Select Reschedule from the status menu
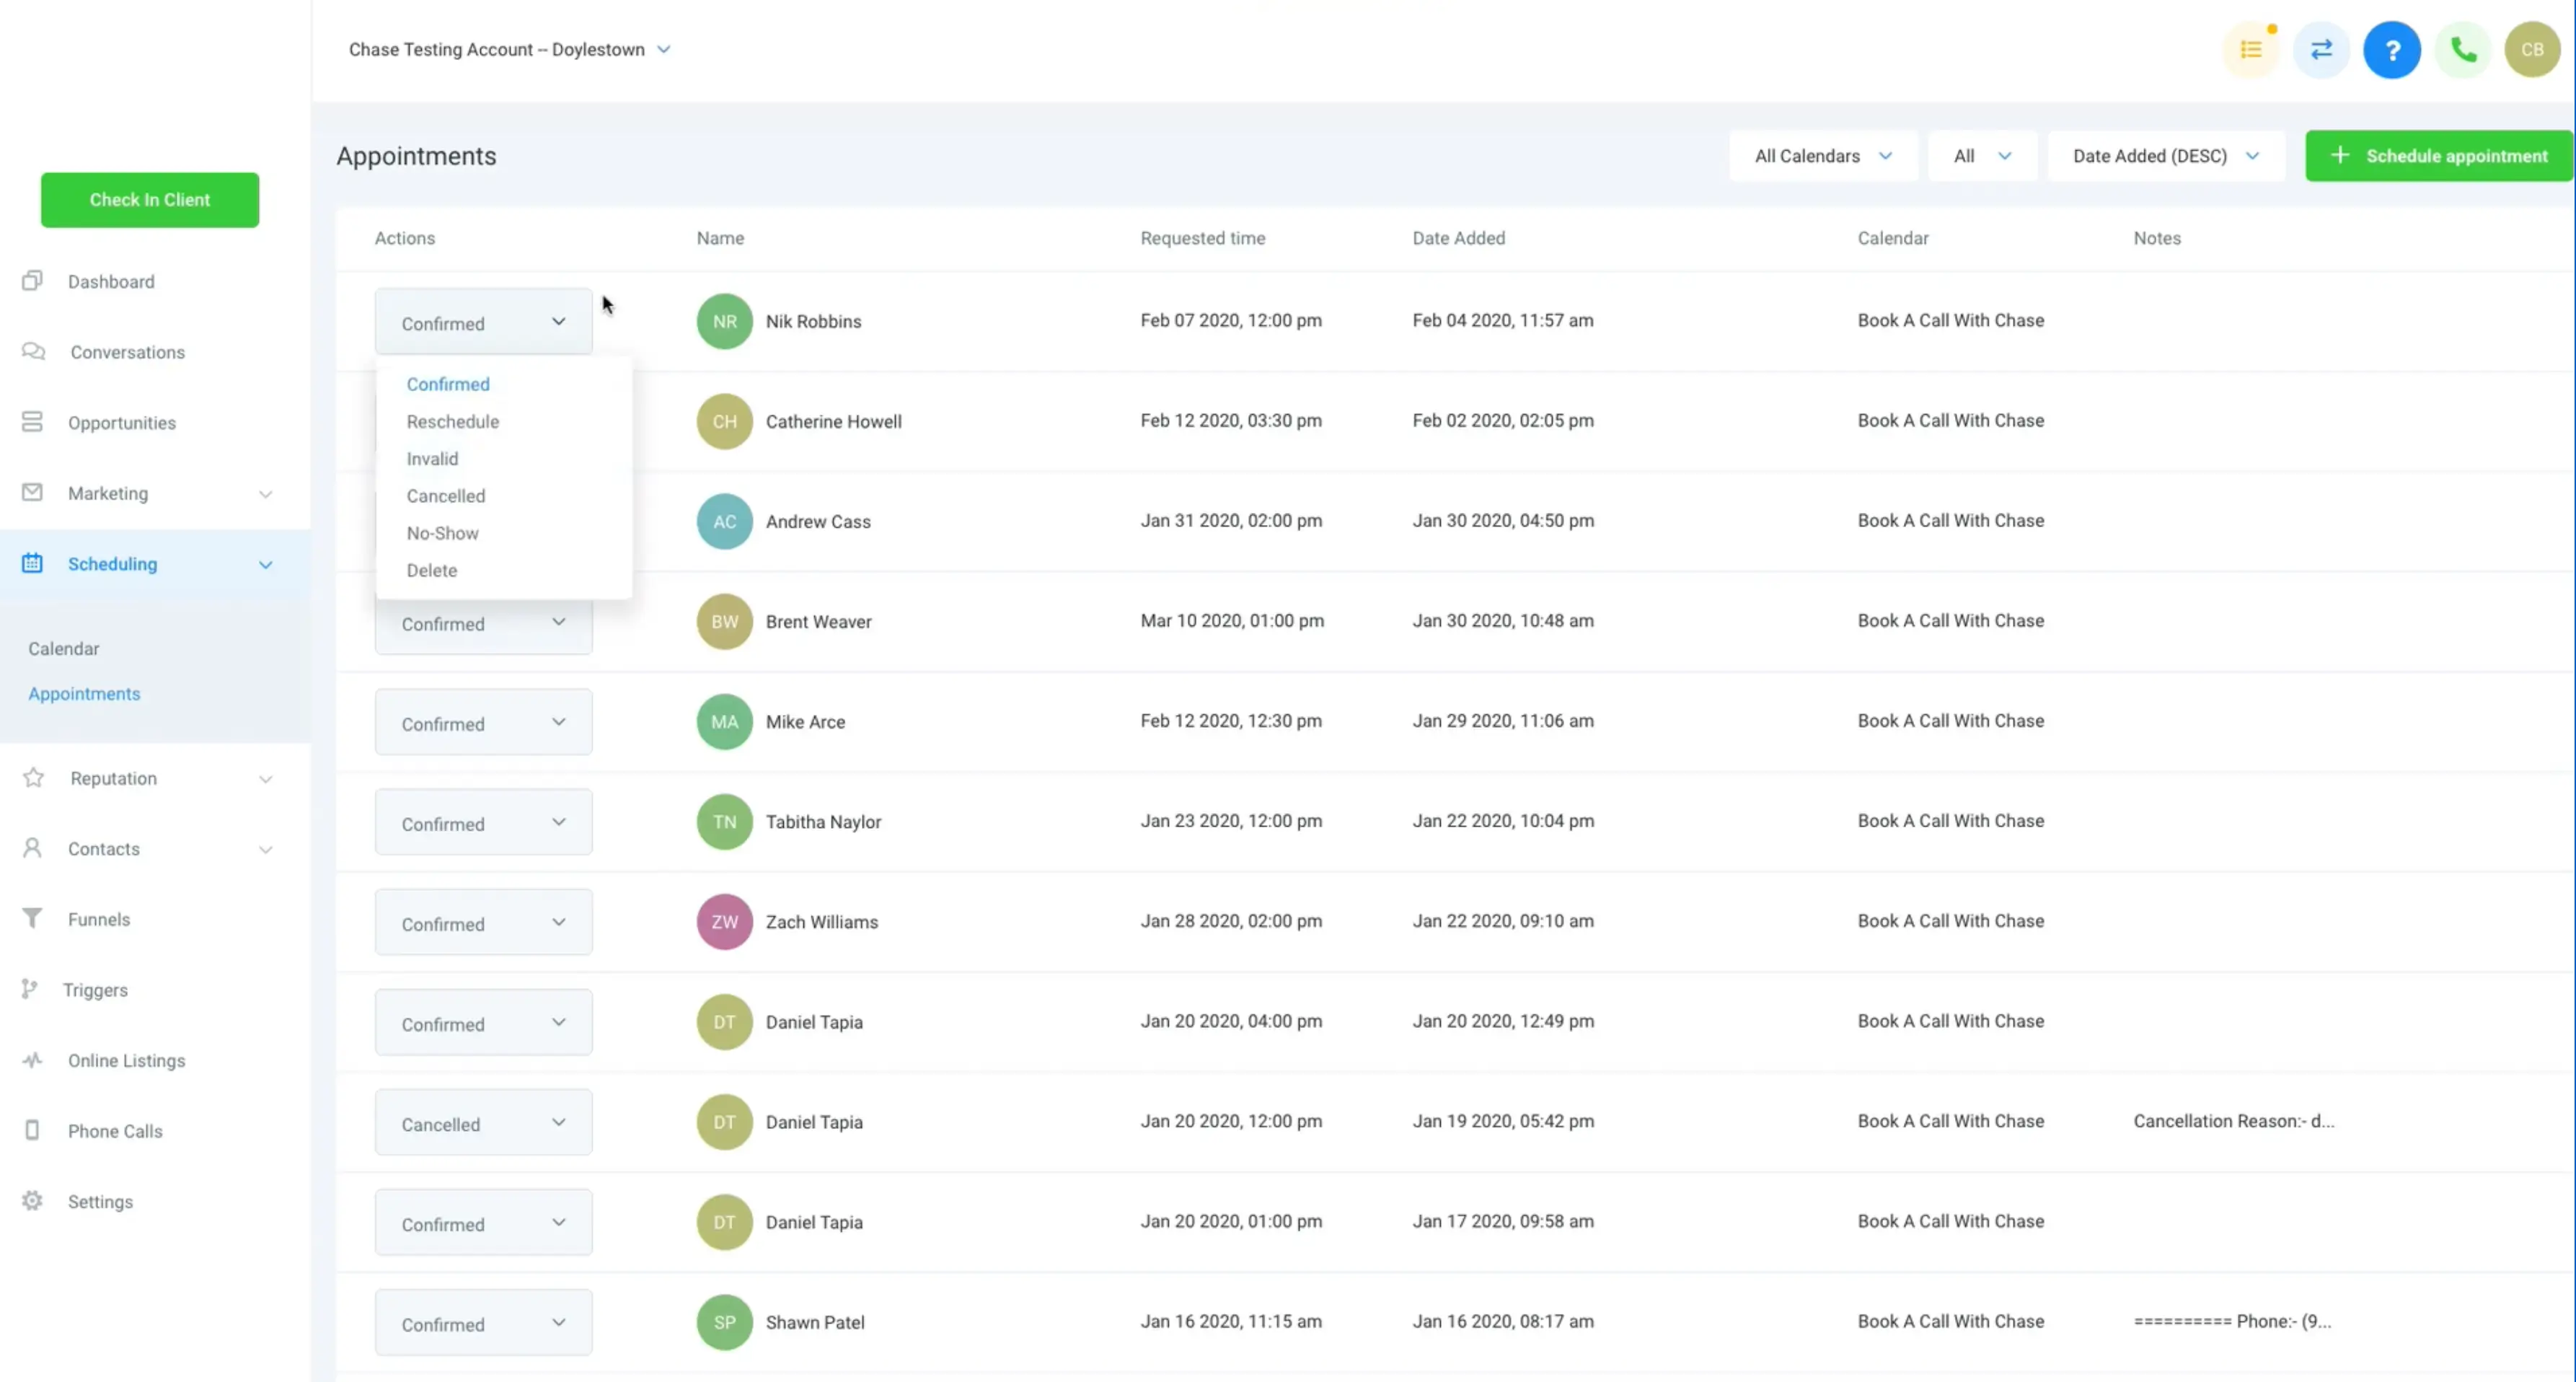This screenshot has width=2576, height=1382. pyautogui.click(x=452, y=422)
